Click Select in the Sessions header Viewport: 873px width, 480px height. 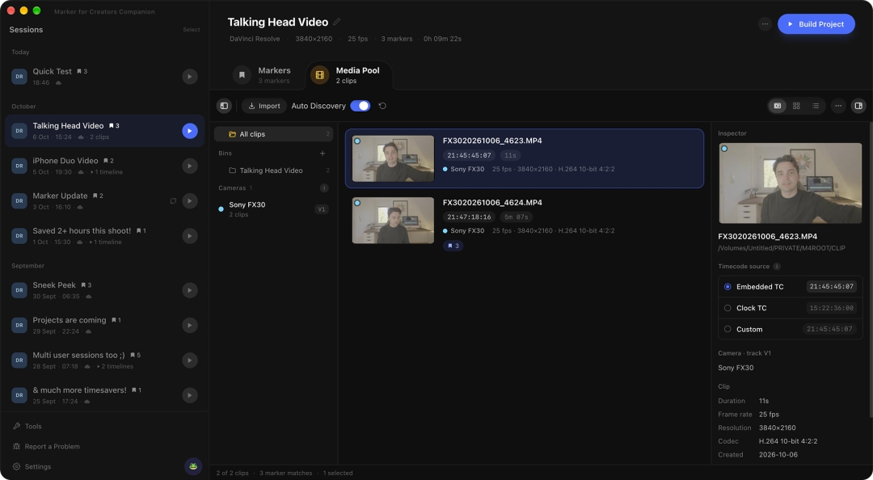pos(192,30)
